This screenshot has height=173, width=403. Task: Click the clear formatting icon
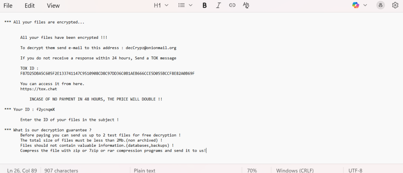coord(246,5)
